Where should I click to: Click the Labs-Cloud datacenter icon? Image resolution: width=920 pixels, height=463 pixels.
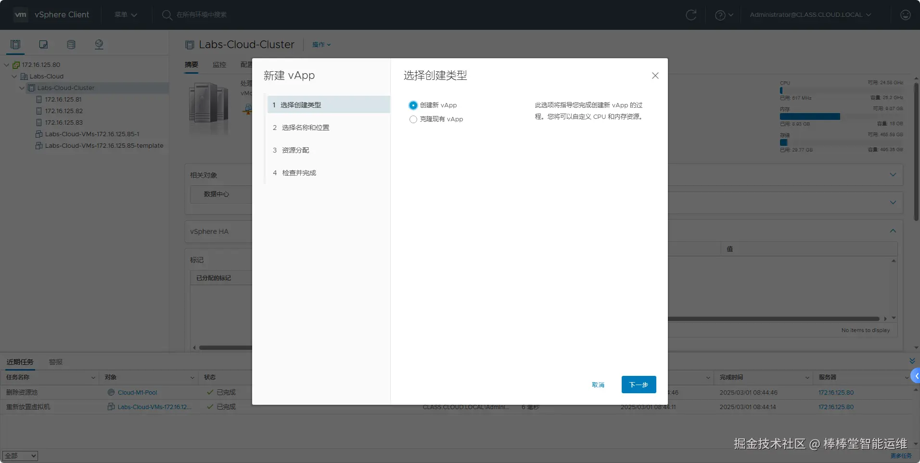click(24, 77)
